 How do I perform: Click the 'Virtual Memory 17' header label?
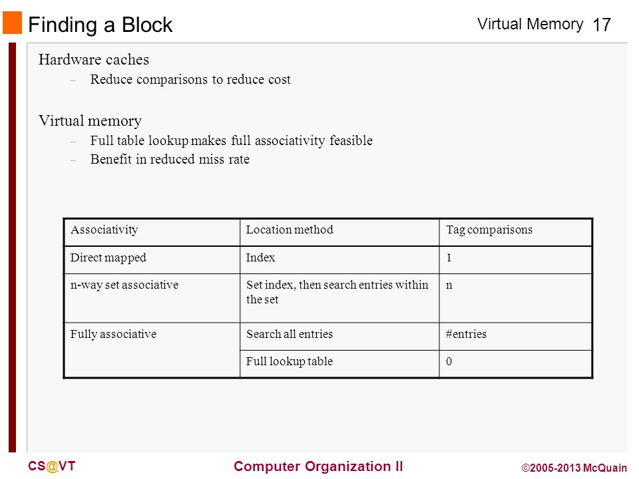coord(544,25)
